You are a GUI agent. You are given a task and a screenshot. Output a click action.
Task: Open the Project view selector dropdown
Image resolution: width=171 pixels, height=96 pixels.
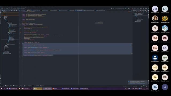[x=4, y=10]
